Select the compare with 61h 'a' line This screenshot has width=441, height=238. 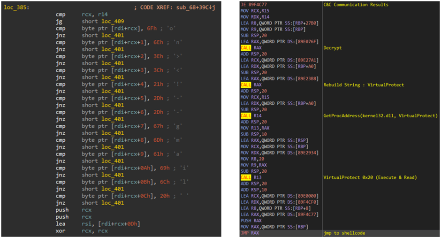tap(119, 154)
